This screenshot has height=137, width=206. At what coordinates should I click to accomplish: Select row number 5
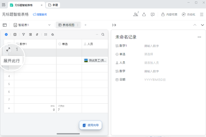point(9,84)
